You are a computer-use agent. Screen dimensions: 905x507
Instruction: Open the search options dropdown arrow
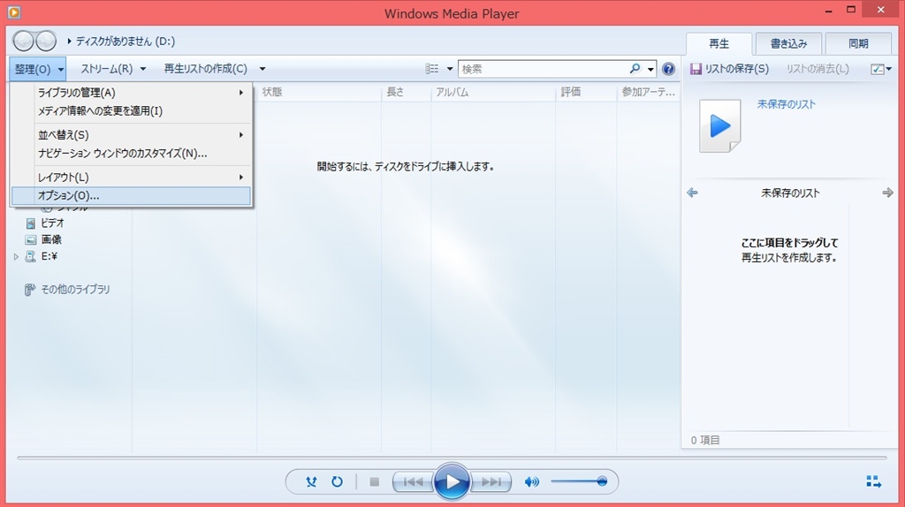pos(650,69)
